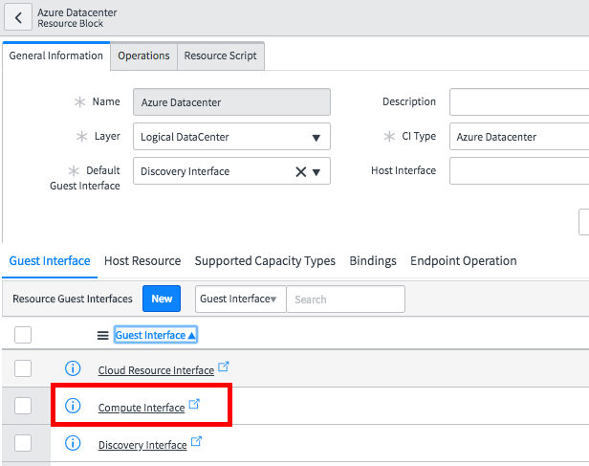The image size is (589, 466).
Task: Focus the list Search box
Action: (345, 299)
